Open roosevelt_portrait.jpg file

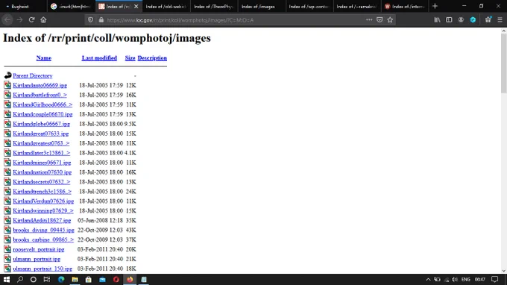[x=39, y=249]
